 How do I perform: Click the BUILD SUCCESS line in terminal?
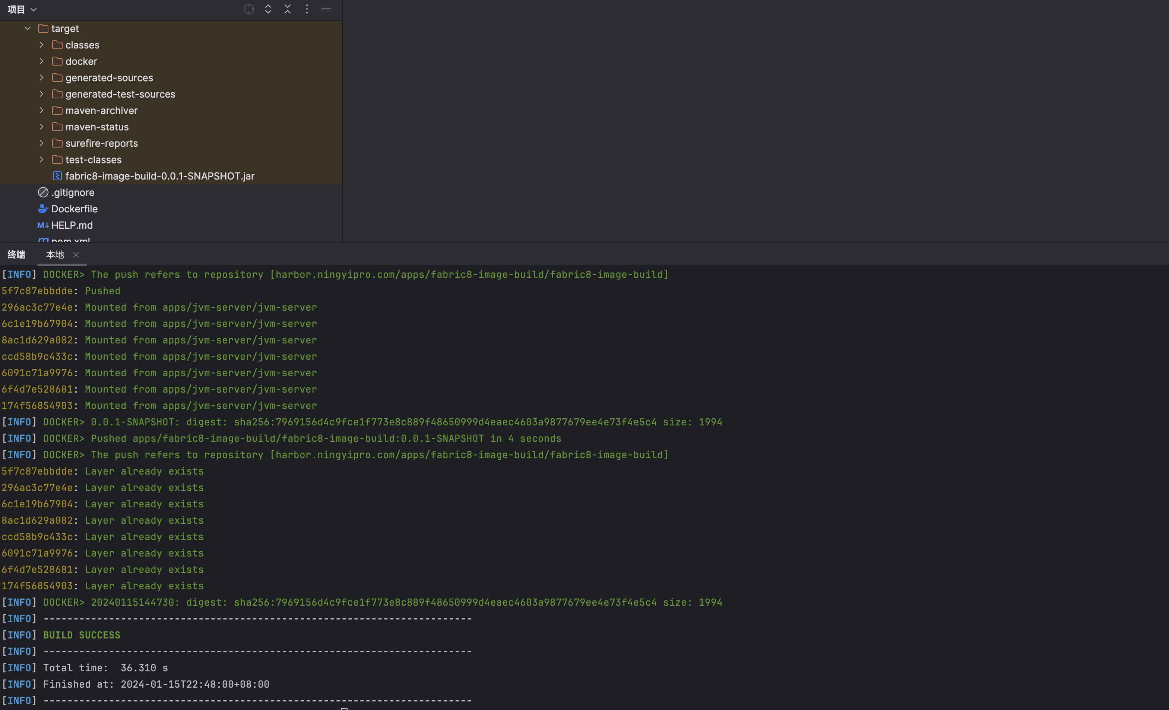[x=82, y=635]
